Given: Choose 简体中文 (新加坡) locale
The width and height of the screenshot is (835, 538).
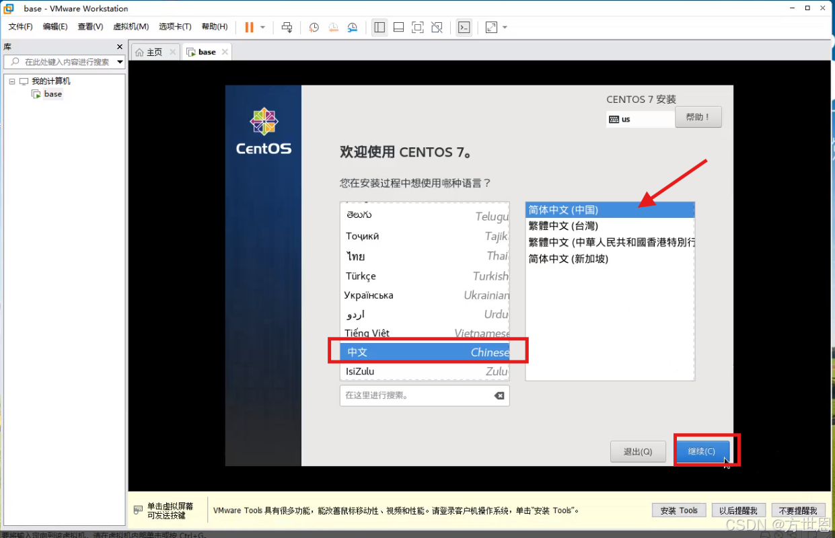Looking at the screenshot, I should [x=610, y=258].
